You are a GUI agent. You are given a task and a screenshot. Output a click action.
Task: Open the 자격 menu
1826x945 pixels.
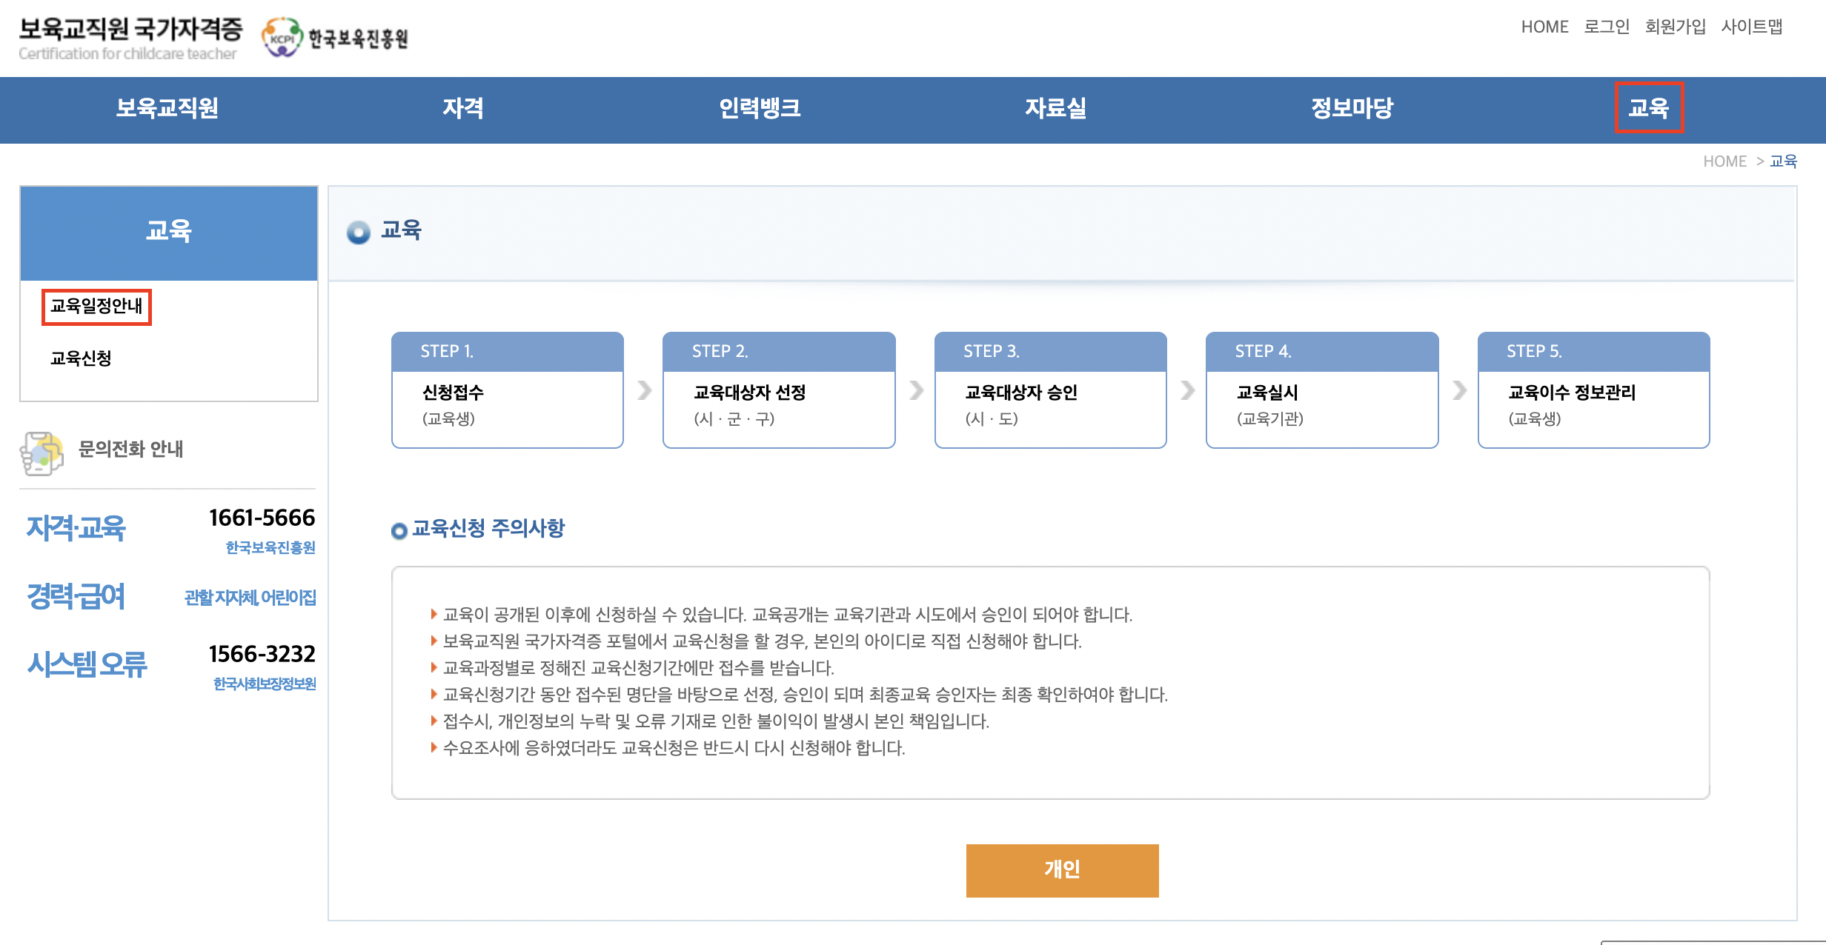click(463, 110)
